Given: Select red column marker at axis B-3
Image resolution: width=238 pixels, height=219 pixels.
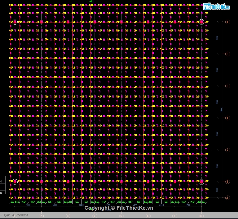Looking at the screenshot, I should [68, 181].
